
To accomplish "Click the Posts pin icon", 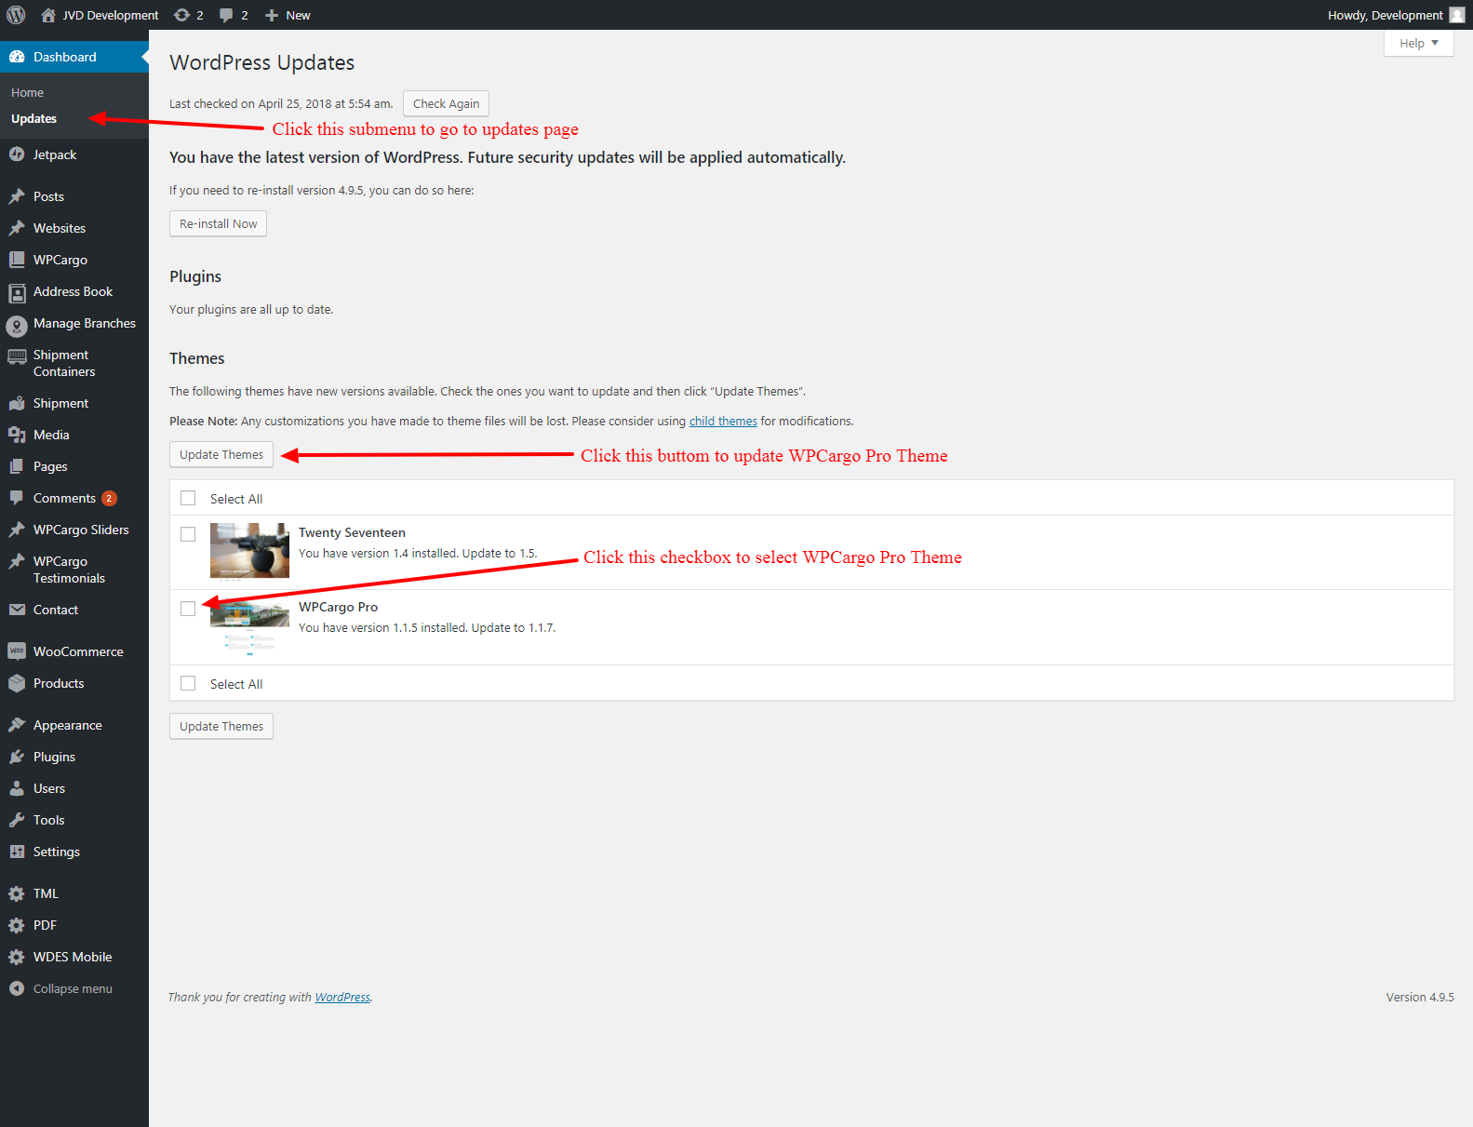I will click(17, 196).
